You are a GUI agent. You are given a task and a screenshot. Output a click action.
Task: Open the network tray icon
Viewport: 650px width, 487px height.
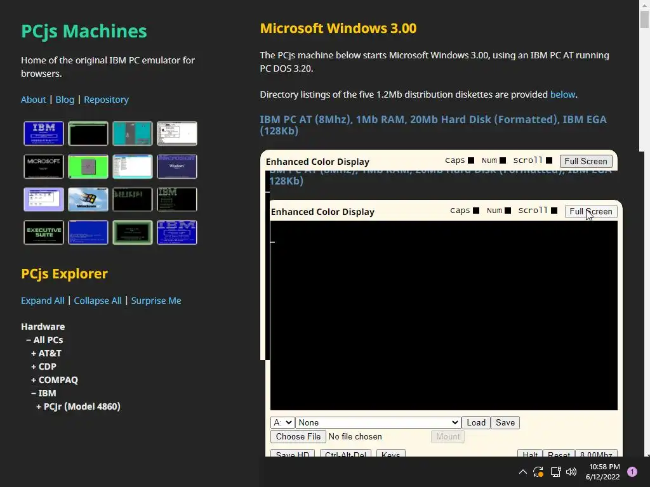(x=555, y=472)
